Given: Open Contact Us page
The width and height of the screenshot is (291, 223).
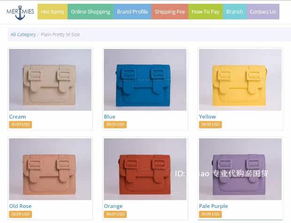Looking at the screenshot, I should tap(263, 12).
